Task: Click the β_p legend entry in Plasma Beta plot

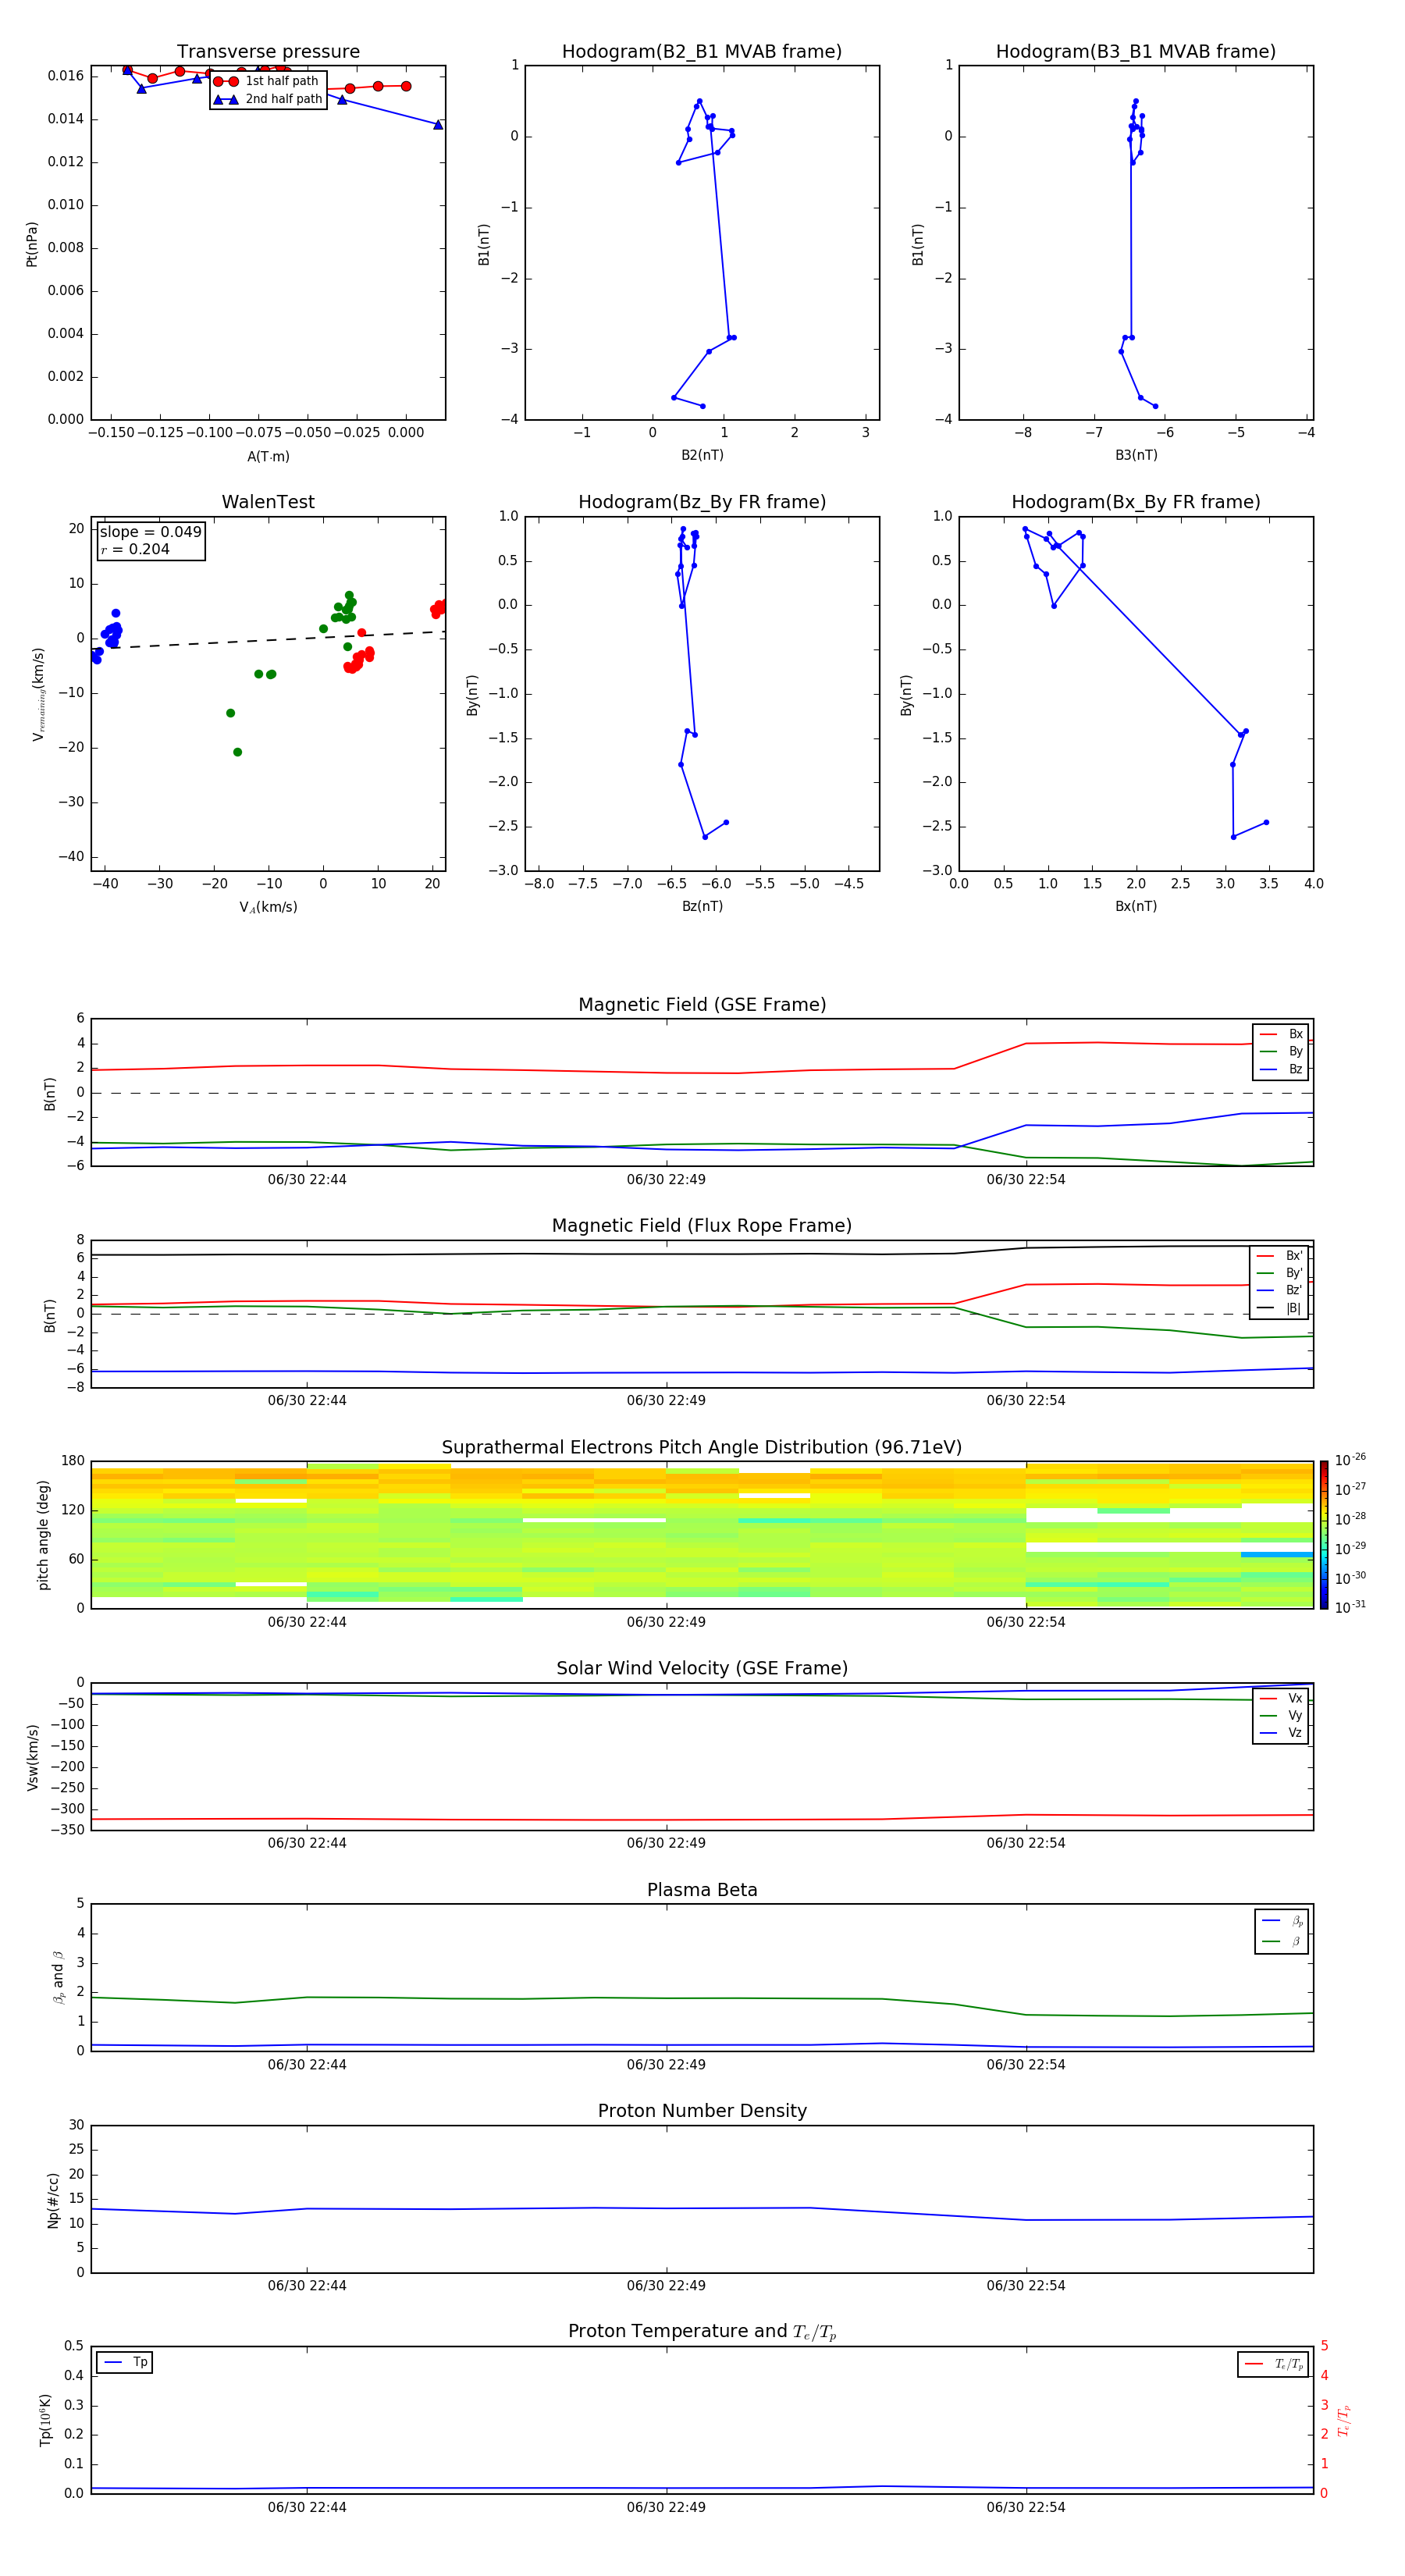Action: pos(1282,1921)
